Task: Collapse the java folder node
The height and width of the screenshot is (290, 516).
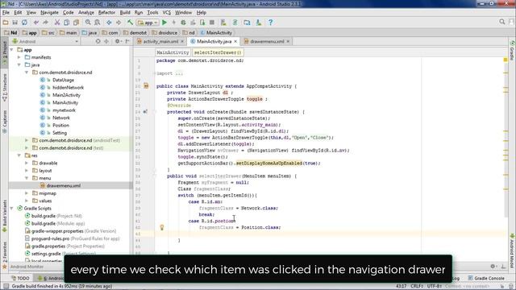Action: coord(19,64)
